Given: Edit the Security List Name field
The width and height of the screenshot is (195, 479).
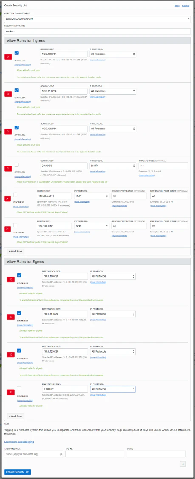Looking at the screenshot, I should tap(98, 31).
